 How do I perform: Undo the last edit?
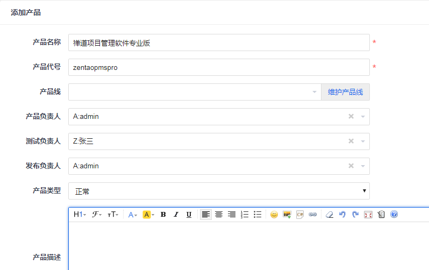tap(342, 215)
